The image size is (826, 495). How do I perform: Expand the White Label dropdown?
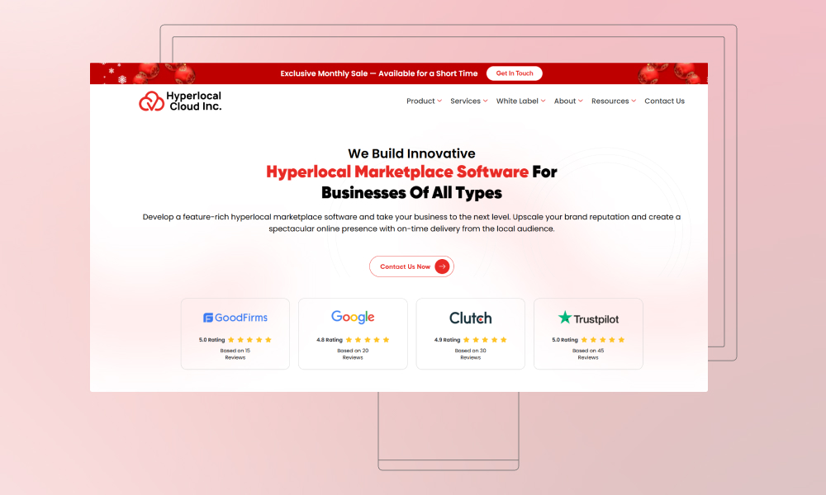[x=518, y=101]
